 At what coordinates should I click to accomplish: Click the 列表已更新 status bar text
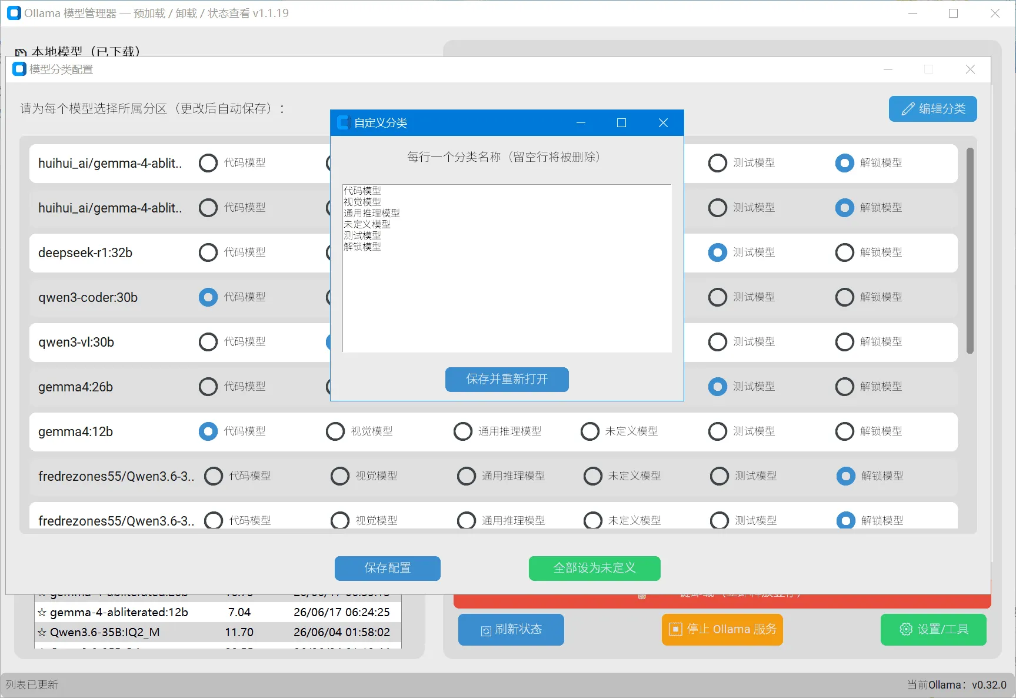pyautogui.click(x=32, y=685)
